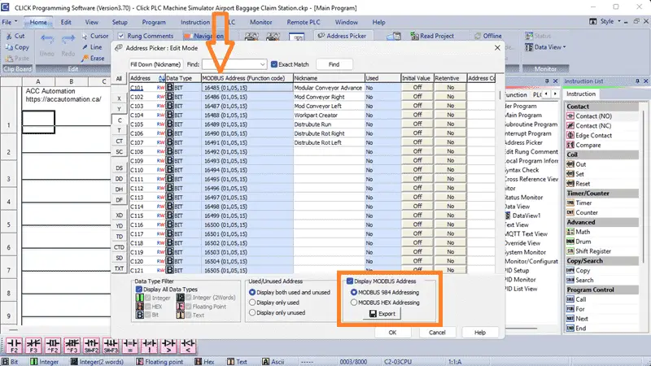The image size is (651, 366).
Task: Open the Monitor menu
Action: [260, 22]
